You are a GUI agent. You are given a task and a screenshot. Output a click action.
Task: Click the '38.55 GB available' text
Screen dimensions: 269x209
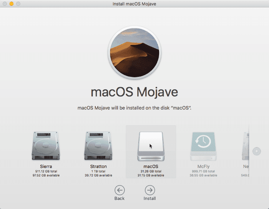[x=203, y=175]
